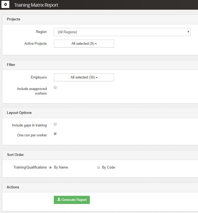Select the By Name radio button
Viewport: 198px width, 213px height.
click(x=50, y=167)
